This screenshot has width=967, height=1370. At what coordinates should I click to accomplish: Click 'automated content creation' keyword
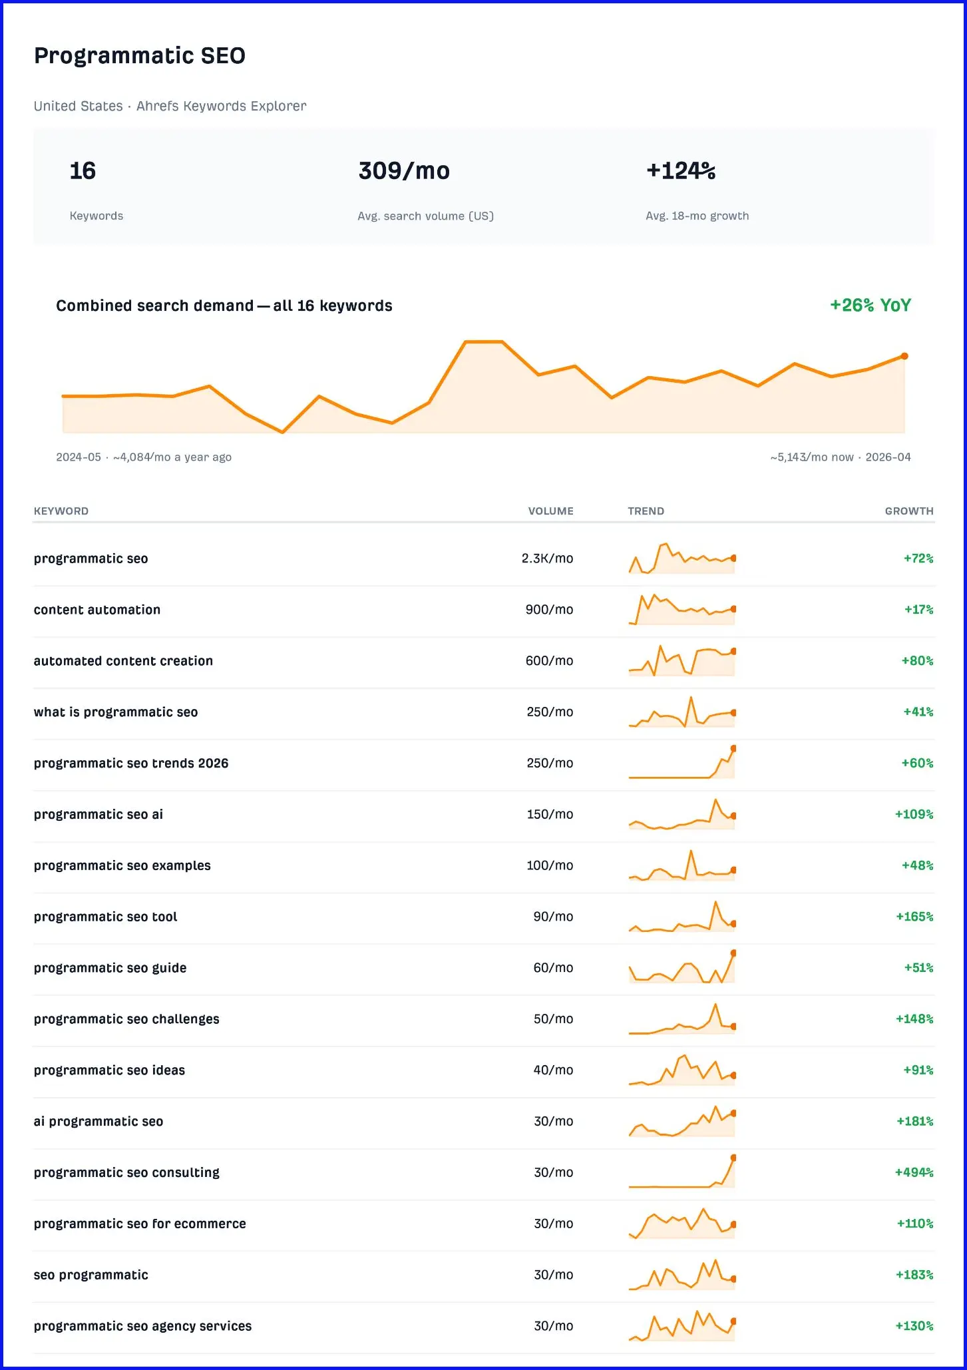click(x=123, y=661)
